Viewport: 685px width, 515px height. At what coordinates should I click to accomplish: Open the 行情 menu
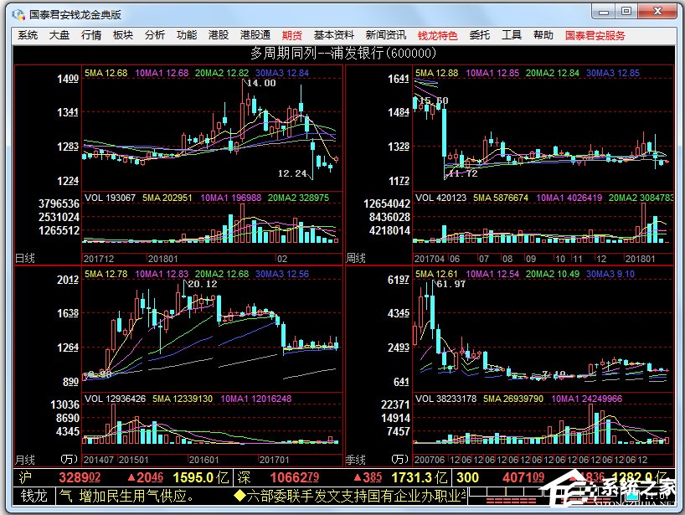click(x=91, y=35)
